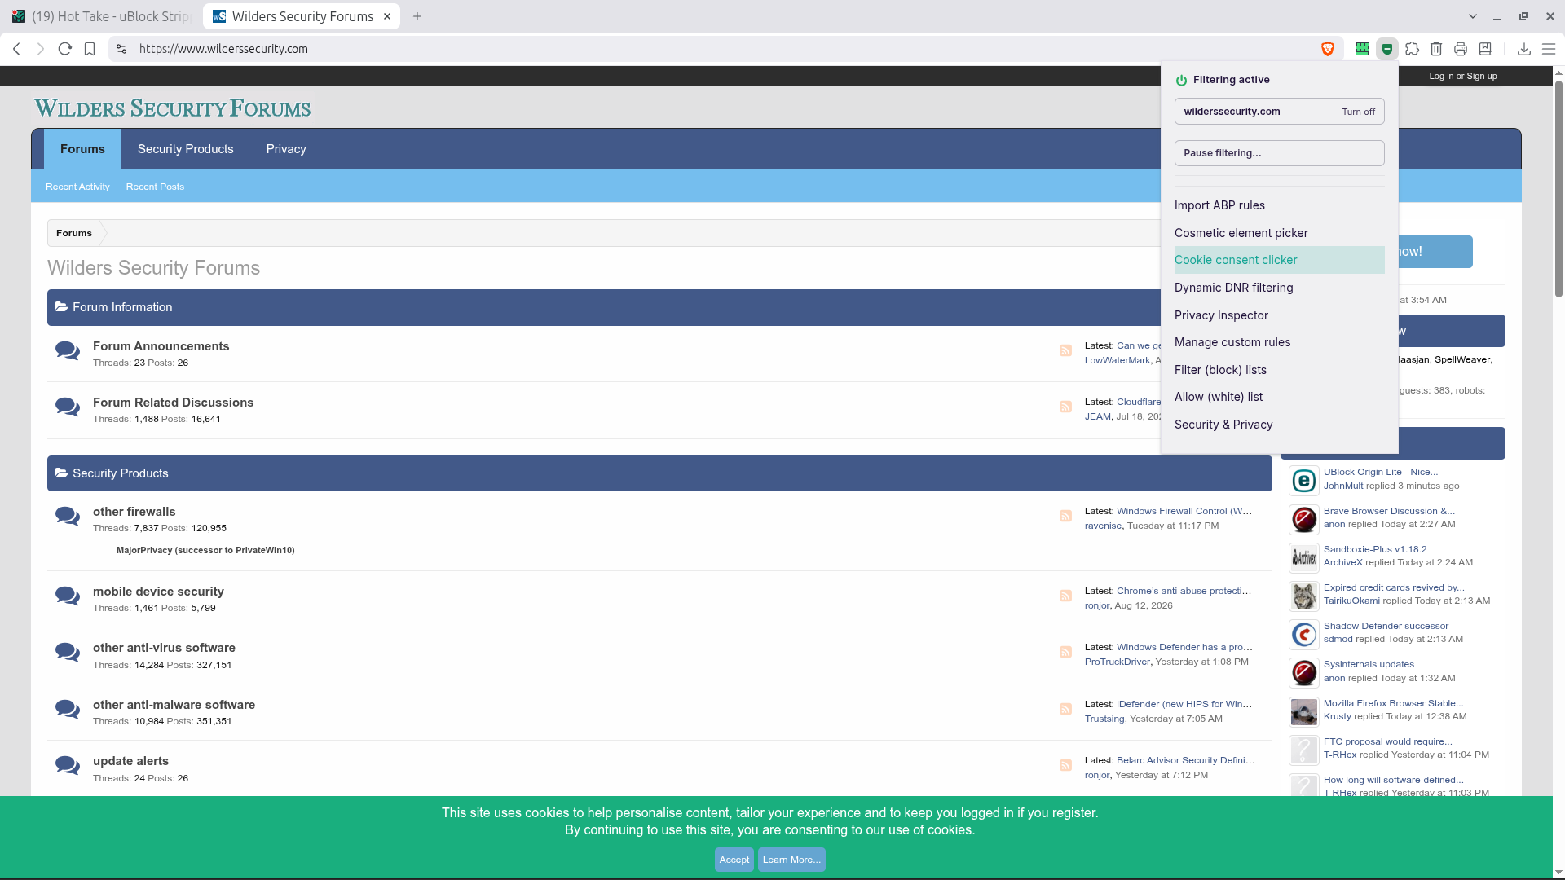1565x880 pixels.
Task: Click the green brick wall extension icon
Action: pos(1362,49)
